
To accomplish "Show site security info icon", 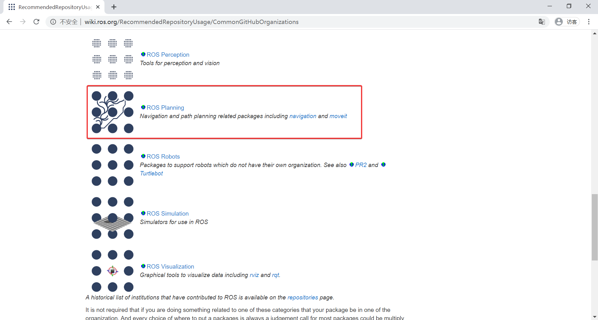I will pyautogui.click(x=53, y=22).
